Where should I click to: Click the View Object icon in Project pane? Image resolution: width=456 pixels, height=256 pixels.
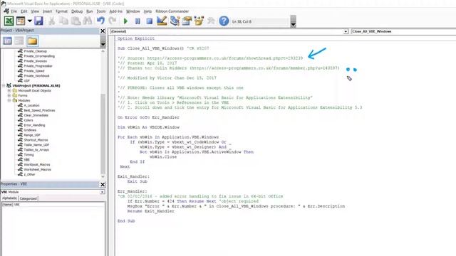19,41
